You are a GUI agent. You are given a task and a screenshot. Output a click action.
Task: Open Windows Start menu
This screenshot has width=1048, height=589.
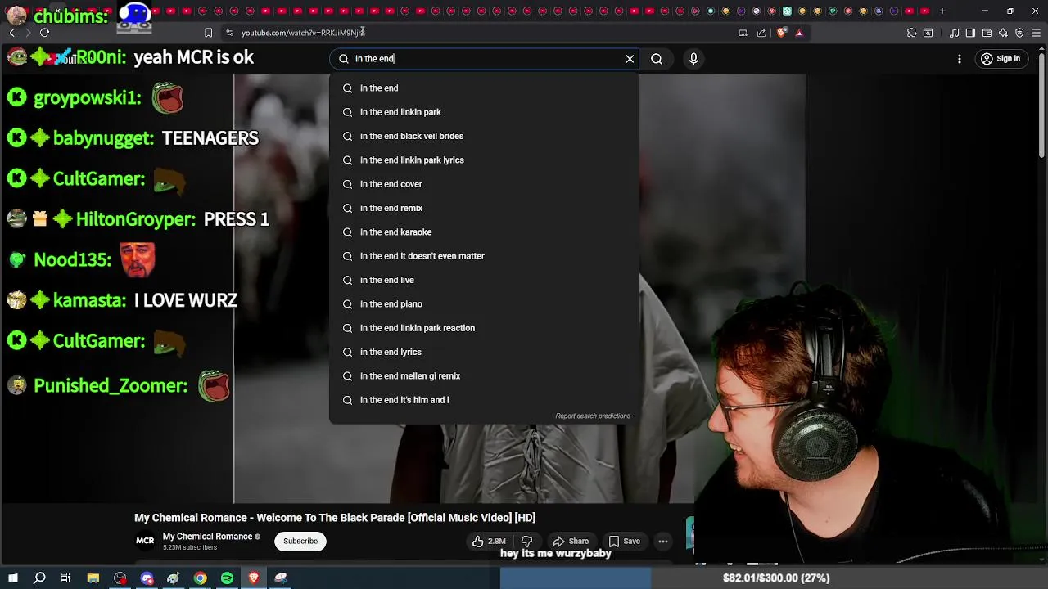pos(13,578)
